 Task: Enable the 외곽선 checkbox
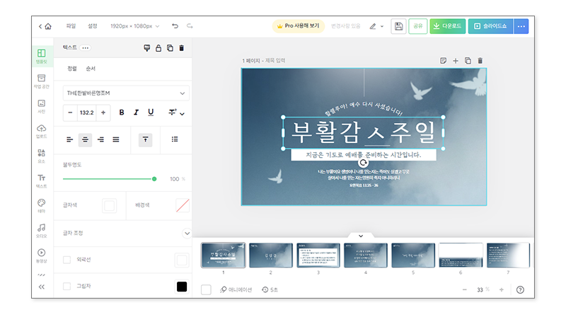point(67,260)
